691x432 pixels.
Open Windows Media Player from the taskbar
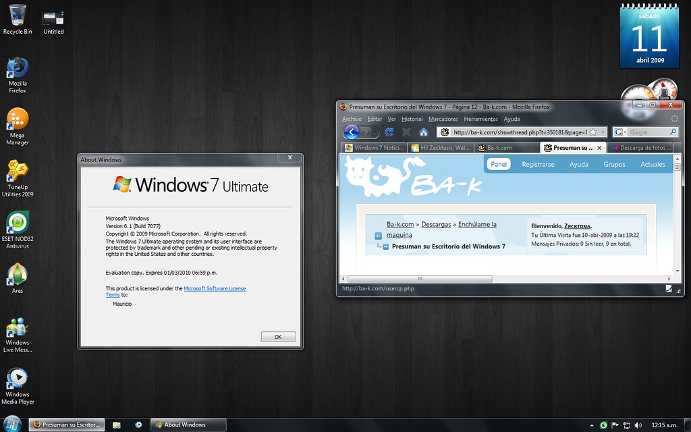click(x=138, y=425)
